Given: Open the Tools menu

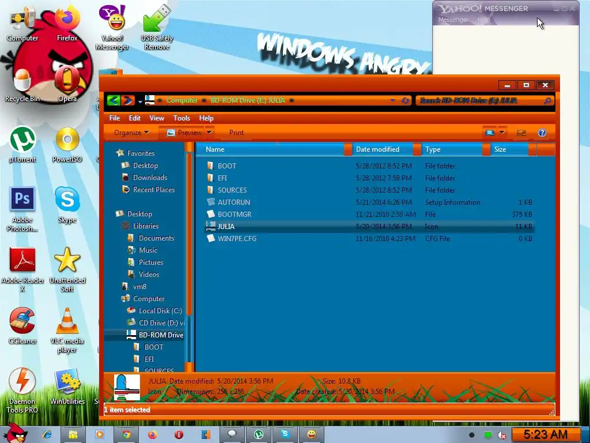Looking at the screenshot, I should pyautogui.click(x=181, y=118).
